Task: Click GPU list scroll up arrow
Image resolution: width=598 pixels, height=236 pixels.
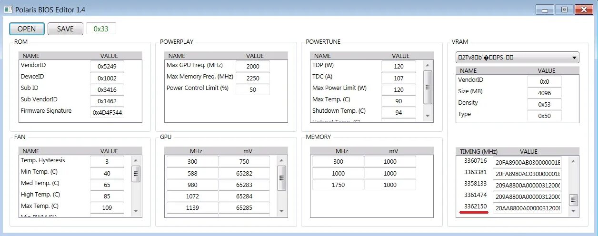Action: point(282,160)
